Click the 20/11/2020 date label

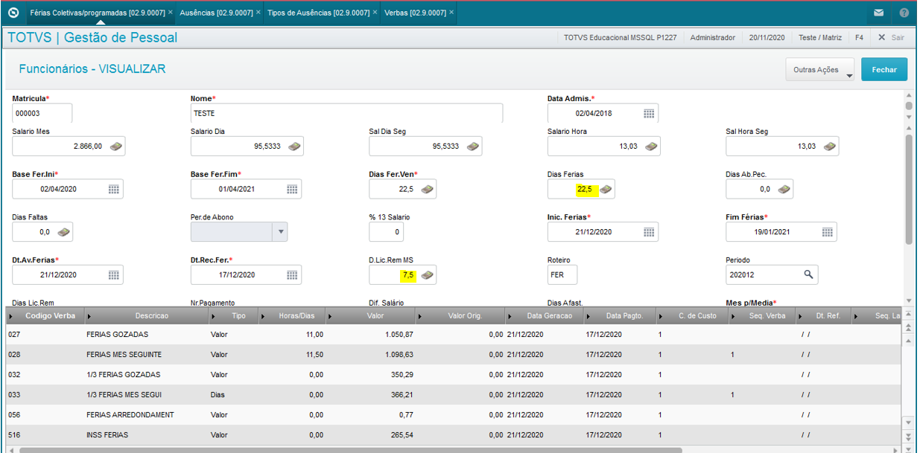(767, 37)
